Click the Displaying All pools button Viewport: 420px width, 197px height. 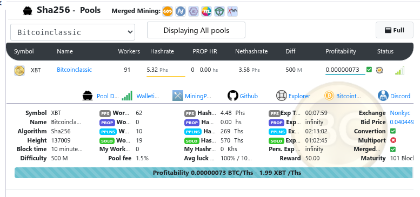196,30
